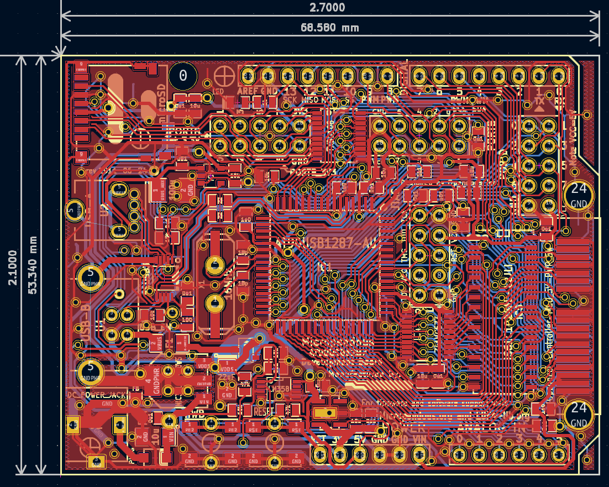
Task: Click the 4 GNDPWR pad
Action: pyautogui.click(x=153, y=381)
